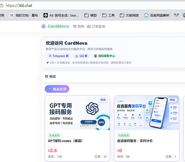Join the Telegram 群 link
This screenshot has height=162, width=185.
(58, 56)
